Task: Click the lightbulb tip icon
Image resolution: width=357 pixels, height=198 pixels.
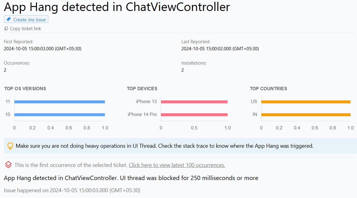Action: tap(10, 146)
